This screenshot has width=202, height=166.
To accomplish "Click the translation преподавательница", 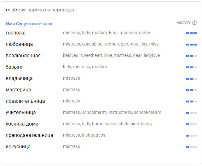I will click(x=29, y=135).
